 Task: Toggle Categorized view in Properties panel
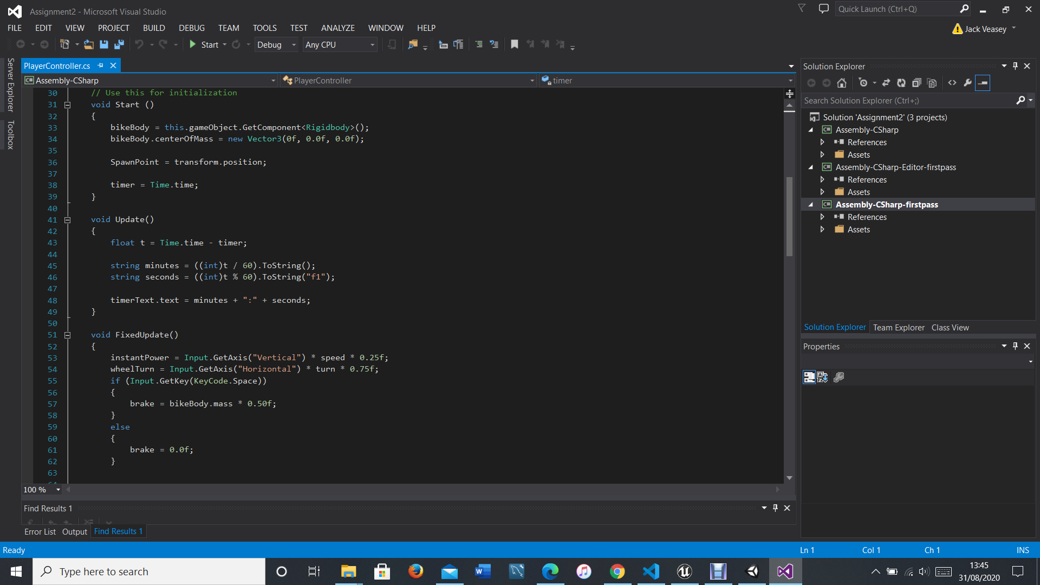tap(809, 377)
